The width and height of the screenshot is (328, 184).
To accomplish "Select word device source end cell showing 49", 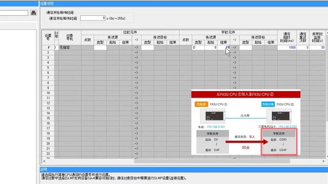I will pyautogui.click(x=223, y=48).
